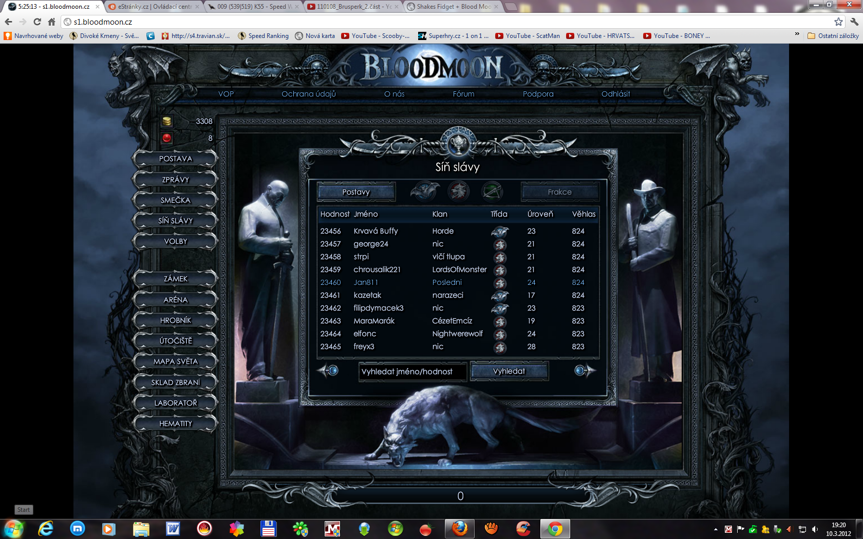Open Podpora link
The width and height of the screenshot is (863, 539).
point(538,94)
